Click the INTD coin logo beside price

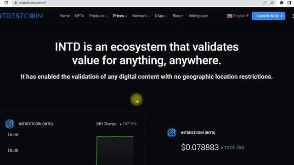coord(171,132)
